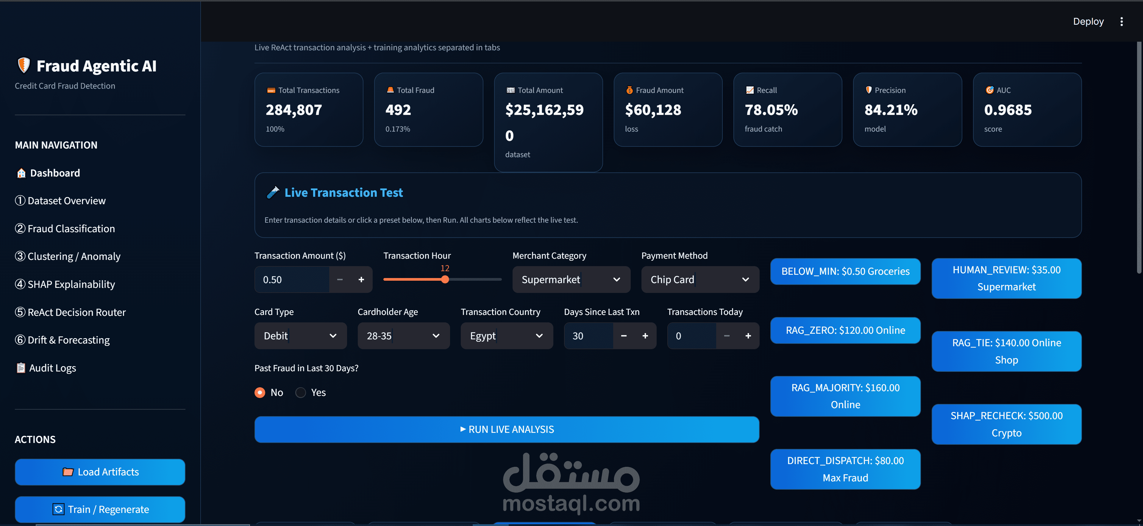The height and width of the screenshot is (526, 1143).
Task: Go to Dashboard in main navigation
Action: 48,173
